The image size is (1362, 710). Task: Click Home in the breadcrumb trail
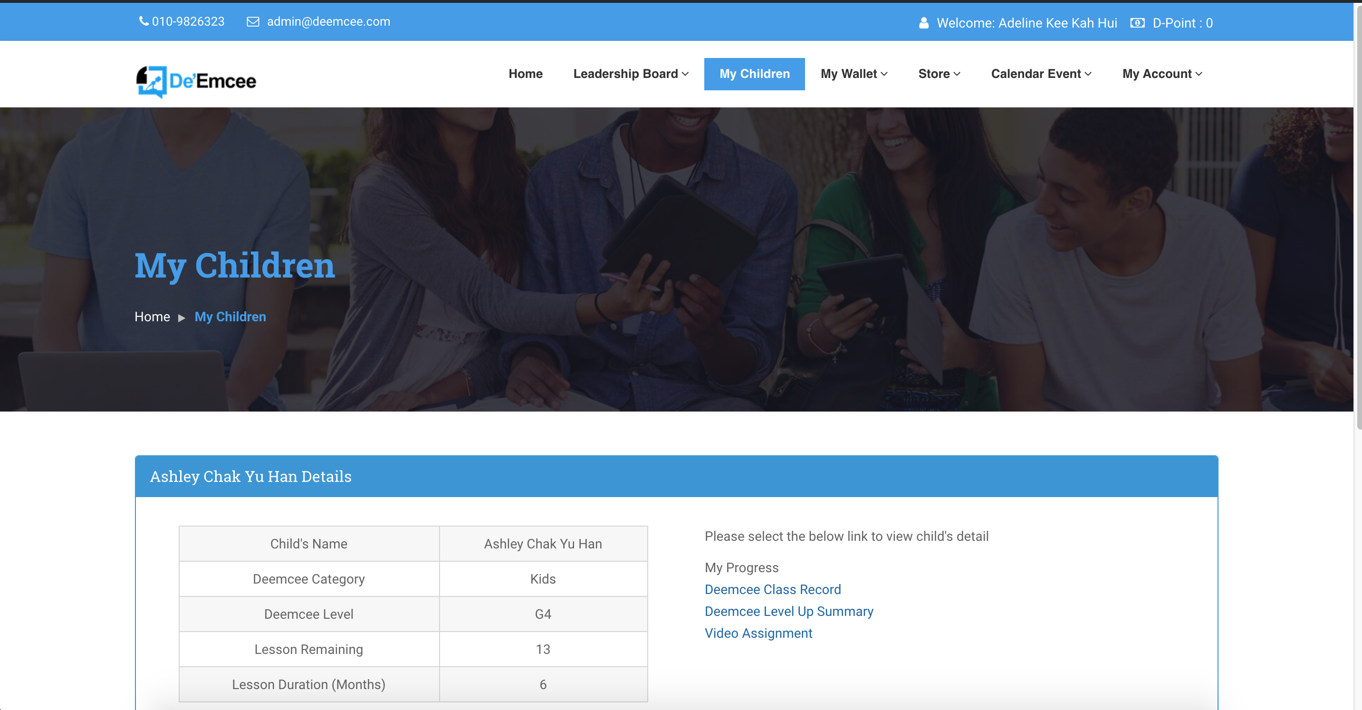(x=152, y=317)
